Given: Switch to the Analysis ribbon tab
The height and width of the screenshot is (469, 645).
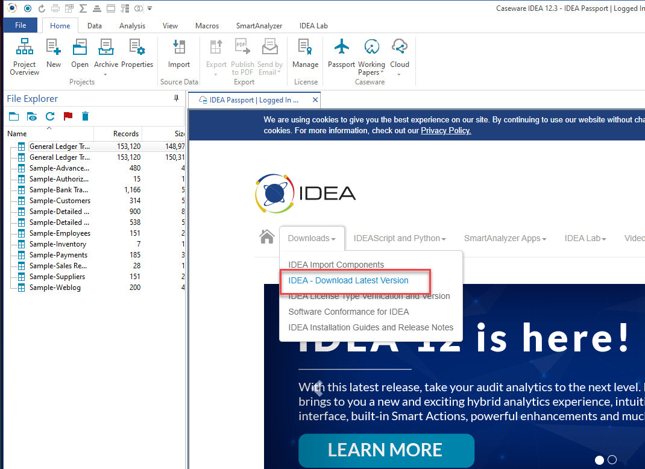Looking at the screenshot, I should coord(133,25).
